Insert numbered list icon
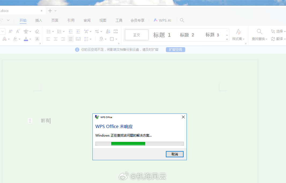286x183 pixels. click(59, 31)
